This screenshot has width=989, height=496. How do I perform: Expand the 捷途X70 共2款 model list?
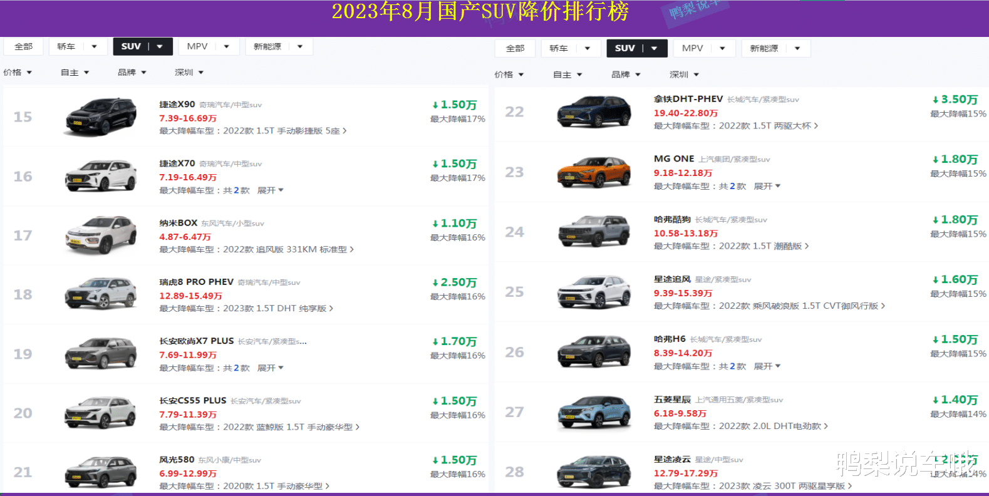[x=270, y=190]
